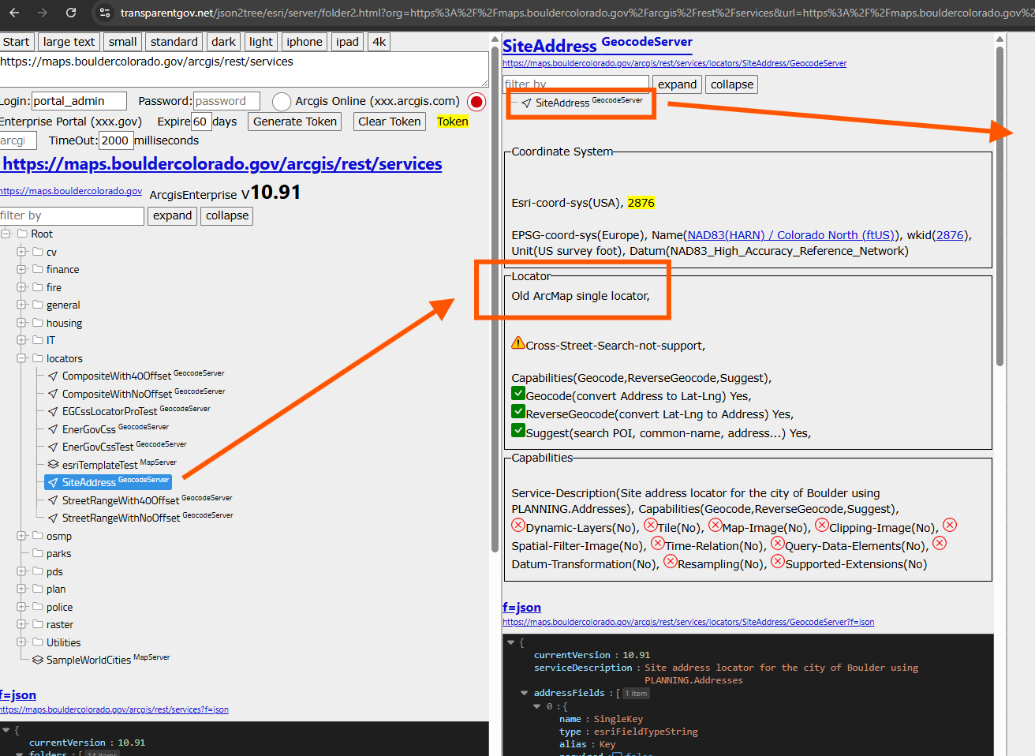Screen dimensions: 1035x756
Task: Click the Password input field
Action: 226,101
